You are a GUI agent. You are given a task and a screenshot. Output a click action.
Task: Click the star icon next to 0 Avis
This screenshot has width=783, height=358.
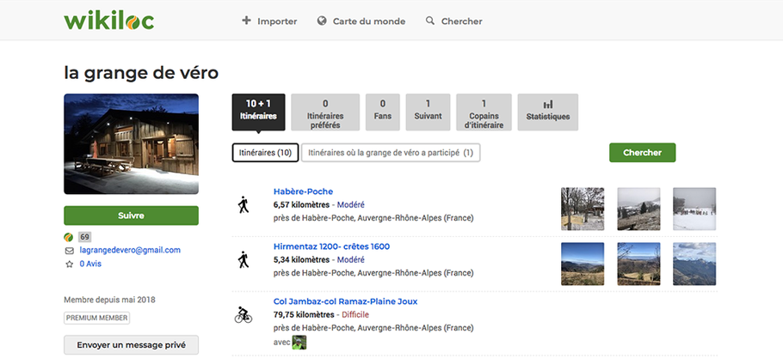69,264
